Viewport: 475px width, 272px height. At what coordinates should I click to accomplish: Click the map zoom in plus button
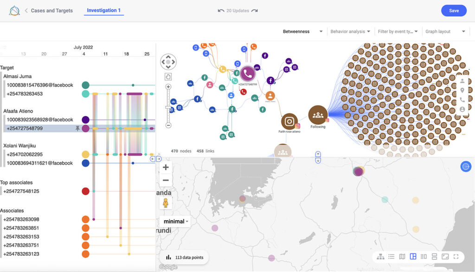coord(166,167)
